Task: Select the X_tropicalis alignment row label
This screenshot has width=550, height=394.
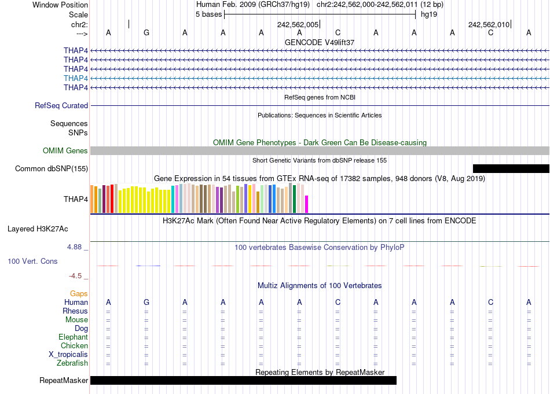Action: coord(68,355)
